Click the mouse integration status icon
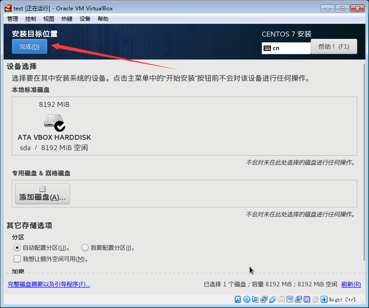Screen dimensions: 369x308 click(x=315, y=299)
